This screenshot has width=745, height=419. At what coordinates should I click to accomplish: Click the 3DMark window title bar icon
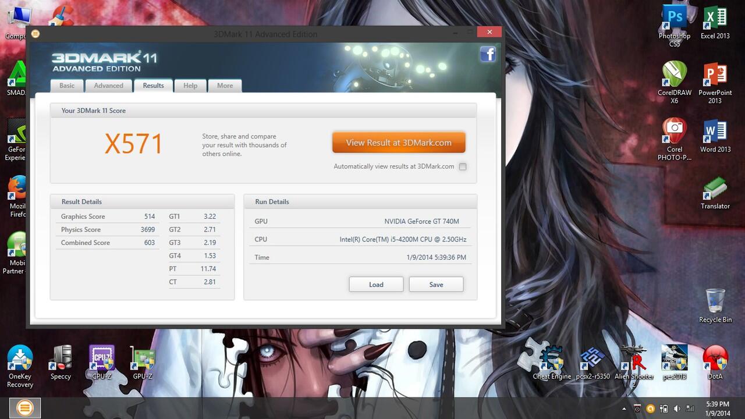point(36,34)
